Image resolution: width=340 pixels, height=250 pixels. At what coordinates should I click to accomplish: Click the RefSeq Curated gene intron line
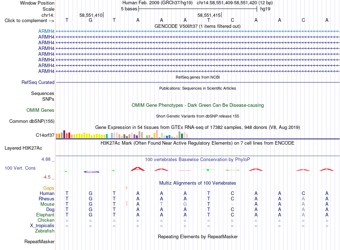pyautogui.click(x=198, y=82)
